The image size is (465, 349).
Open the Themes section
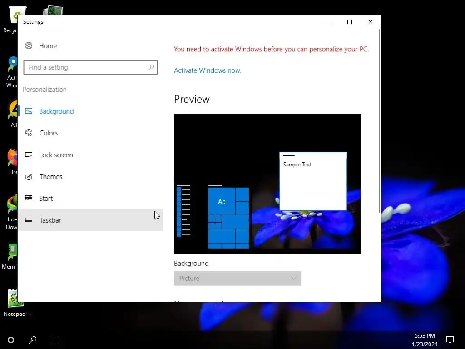(x=90, y=177)
